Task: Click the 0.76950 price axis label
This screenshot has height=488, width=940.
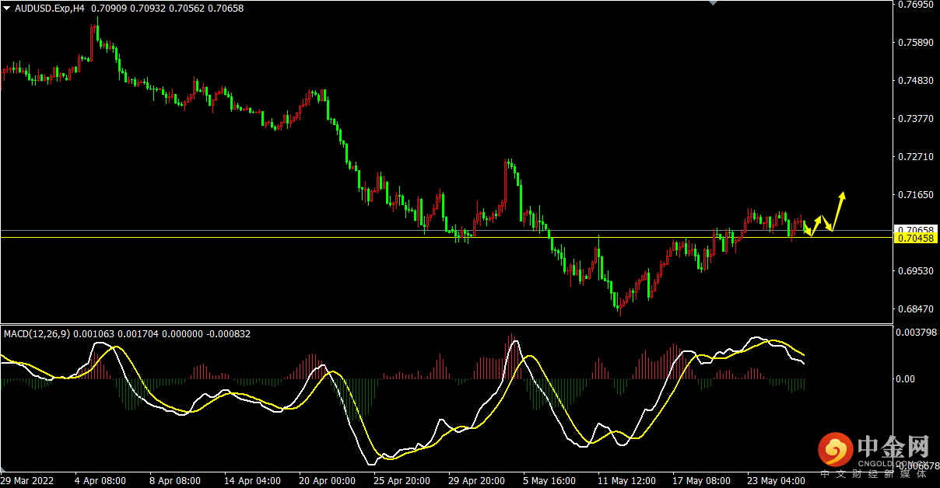Action: click(914, 5)
